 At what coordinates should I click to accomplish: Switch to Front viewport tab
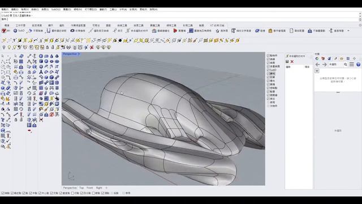[90, 188]
